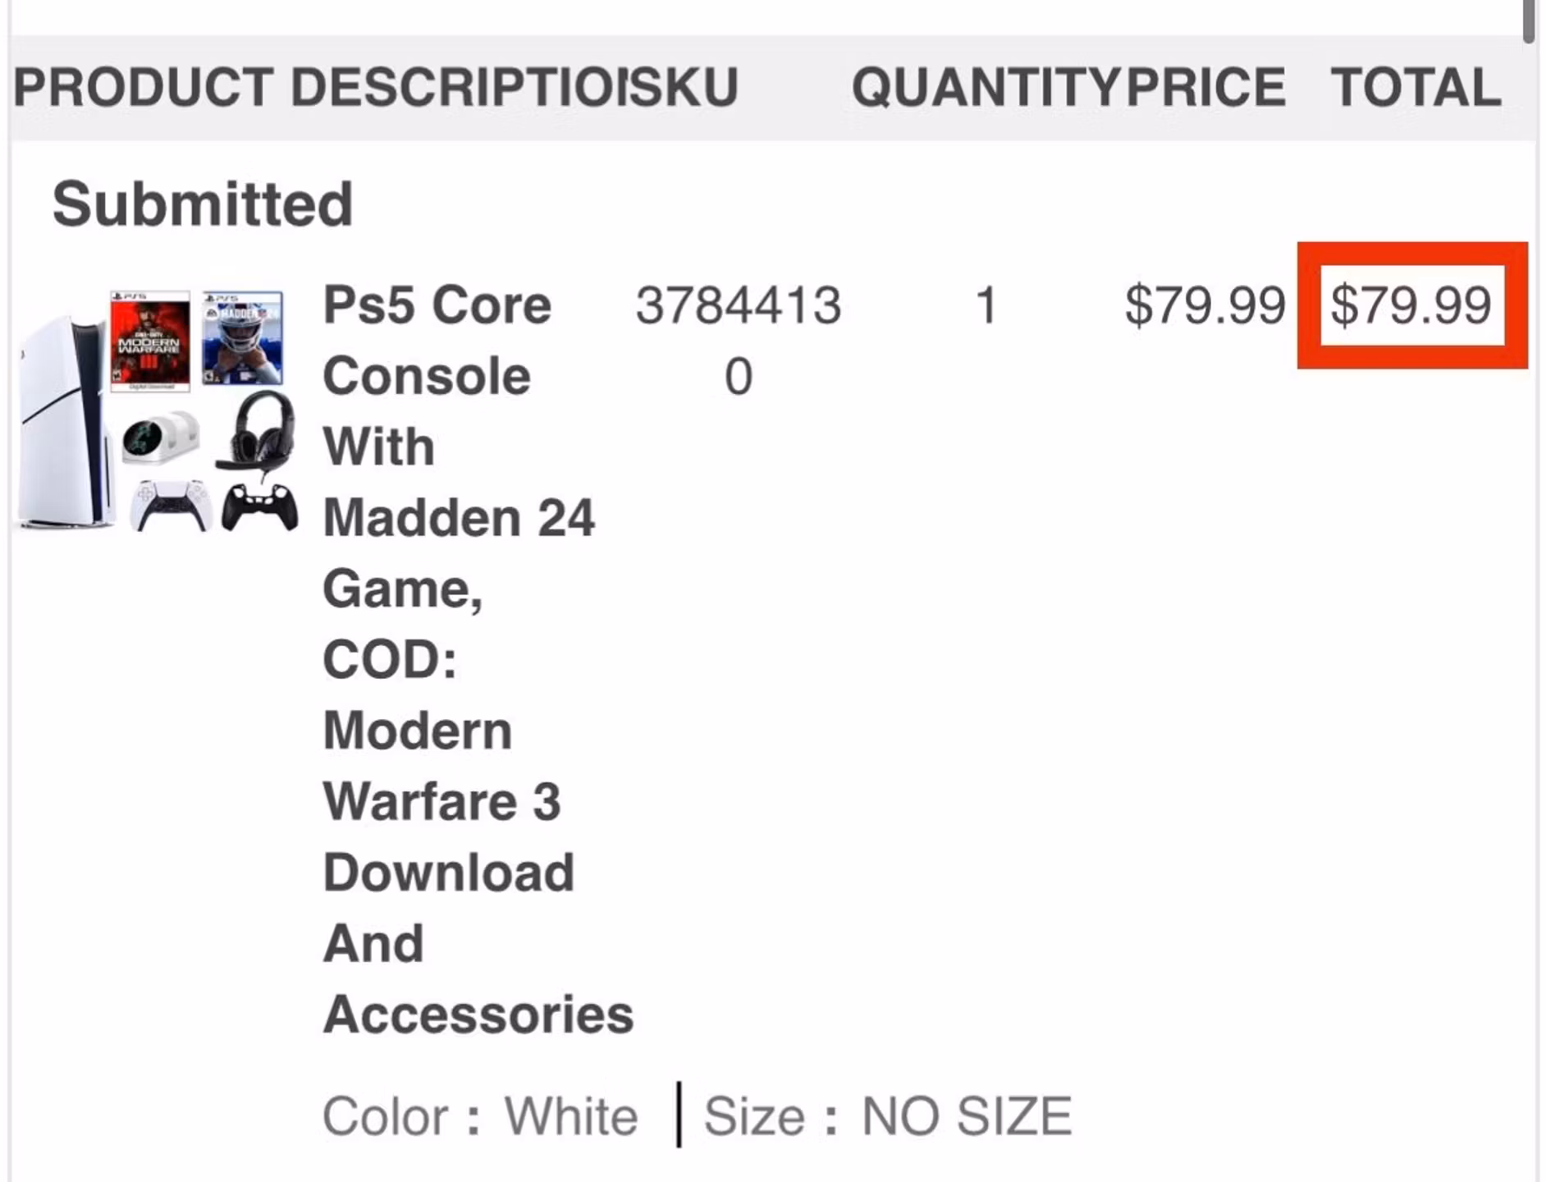Click the white DualSense controller image
Image resolution: width=1546 pixels, height=1182 pixels.
pos(171,506)
